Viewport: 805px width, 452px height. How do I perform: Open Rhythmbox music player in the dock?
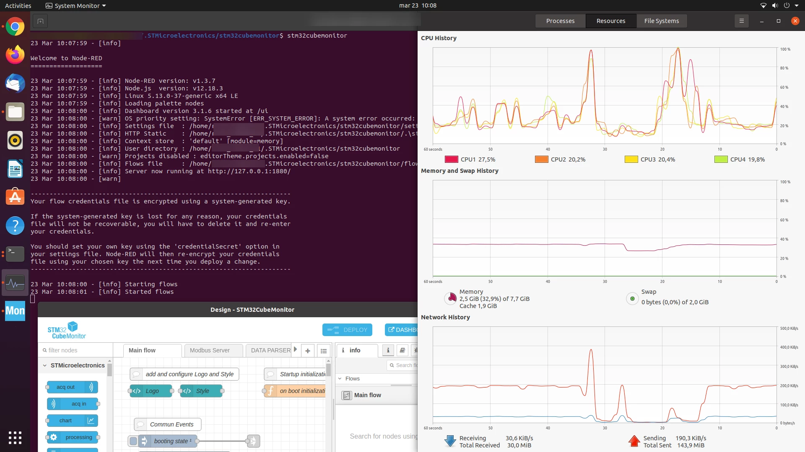click(x=15, y=140)
